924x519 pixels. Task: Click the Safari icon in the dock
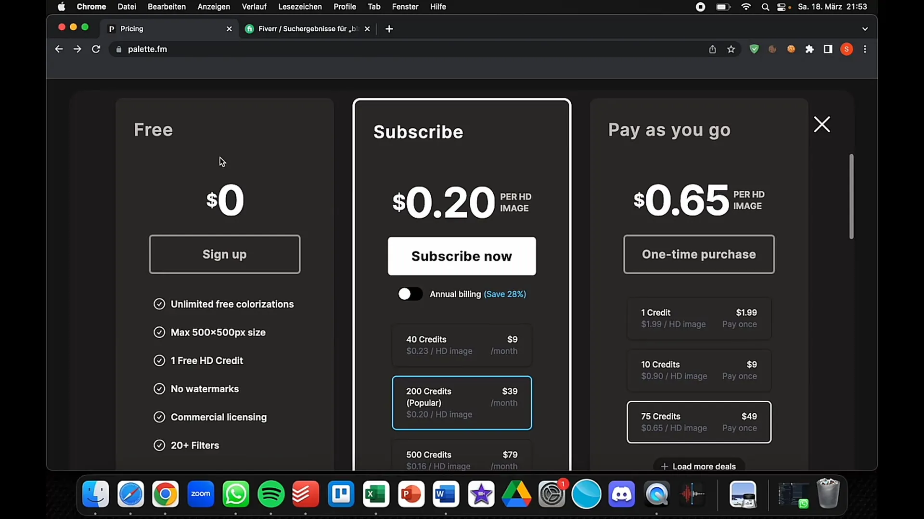point(130,494)
